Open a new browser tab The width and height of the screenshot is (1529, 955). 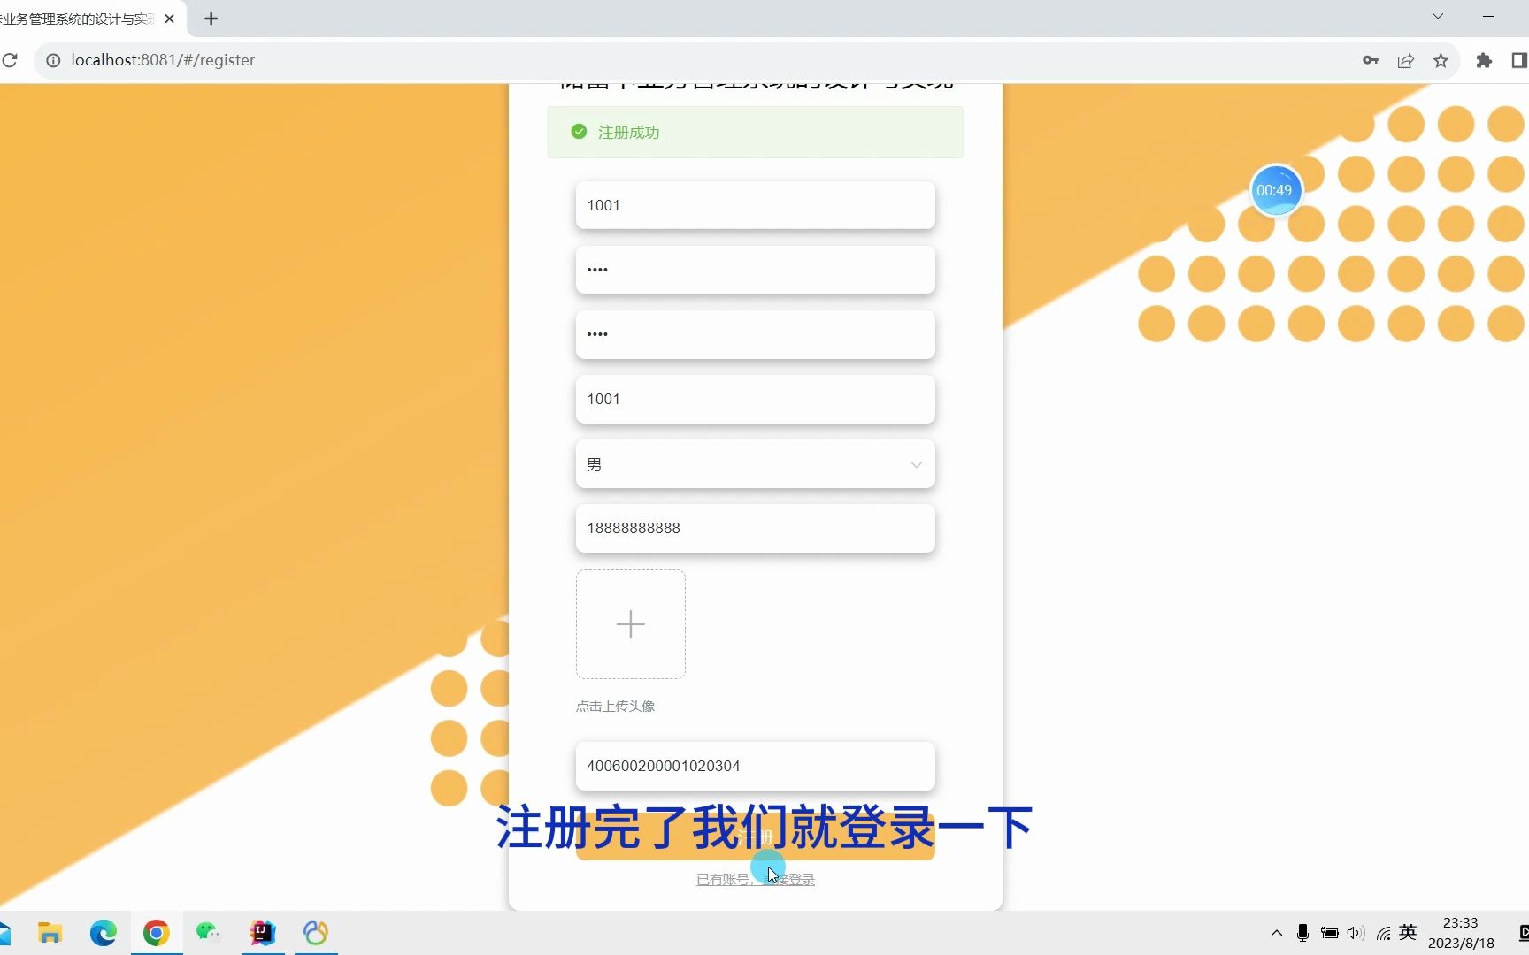211,19
